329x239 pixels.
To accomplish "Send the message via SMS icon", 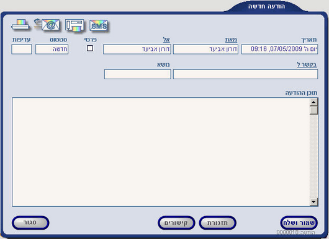I will point(99,25).
